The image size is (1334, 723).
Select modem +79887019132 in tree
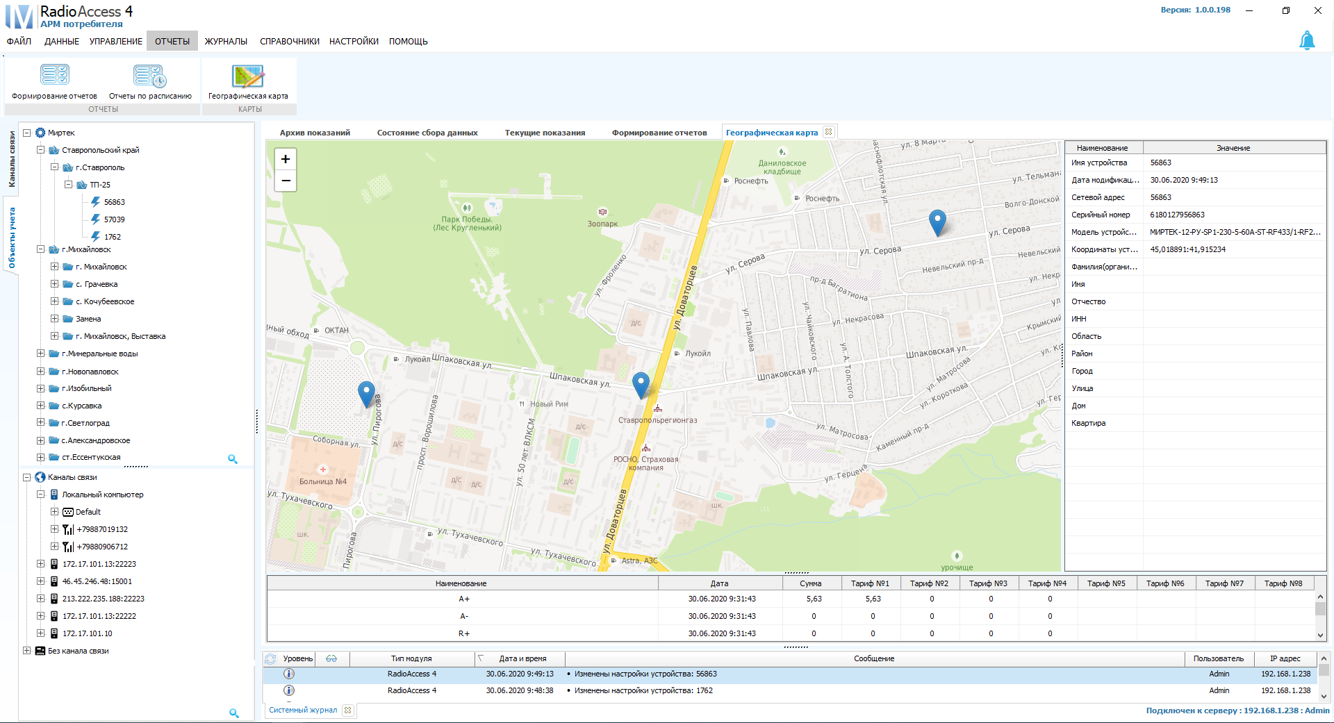[x=102, y=529]
